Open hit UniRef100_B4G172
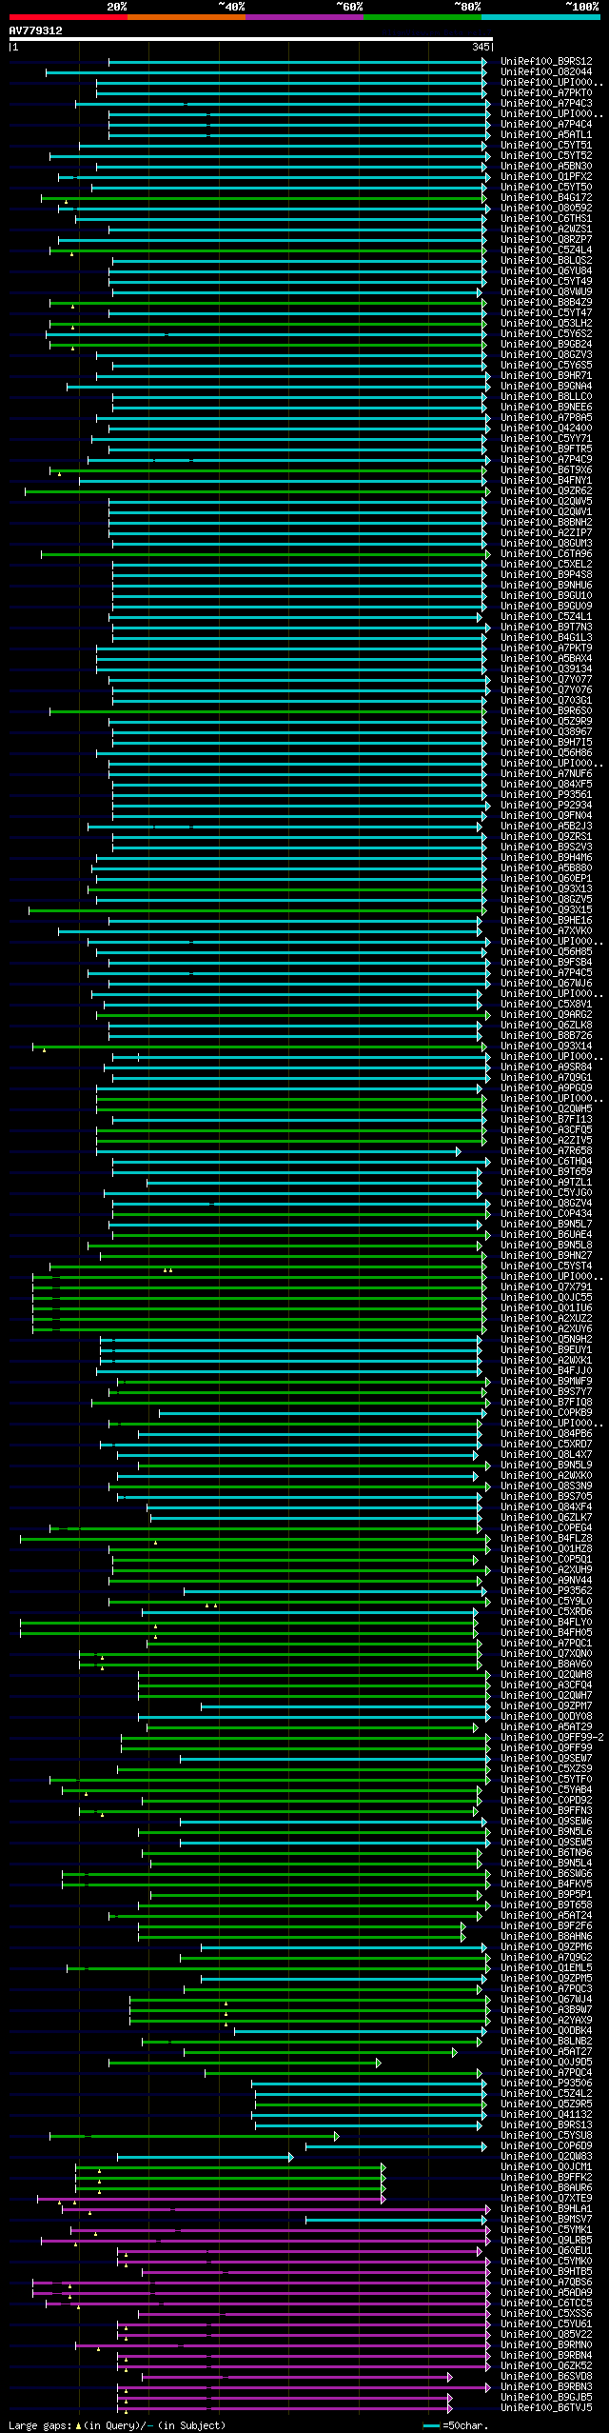The width and height of the screenshot is (609, 2433). pos(546,198)
